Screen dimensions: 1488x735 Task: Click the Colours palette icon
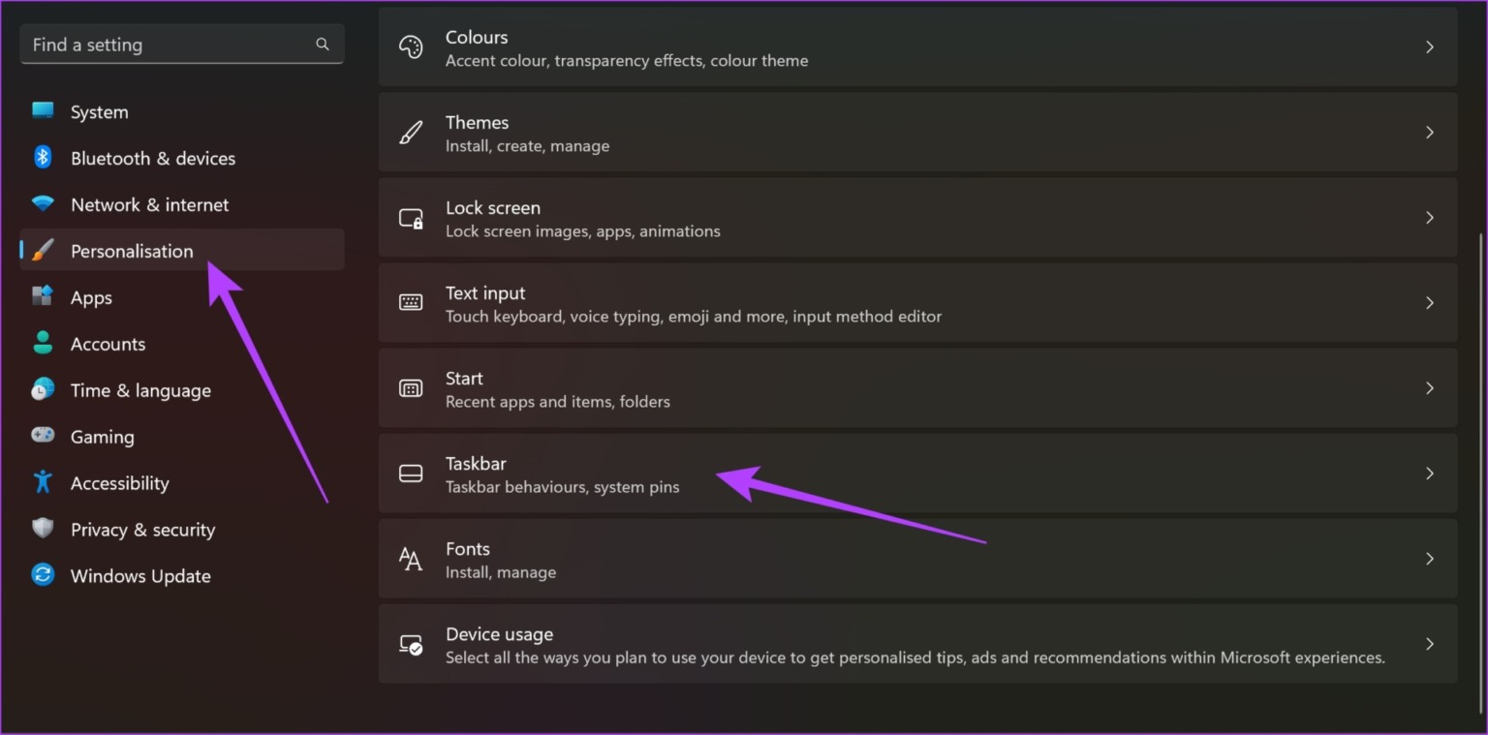[x=411, y=46]
